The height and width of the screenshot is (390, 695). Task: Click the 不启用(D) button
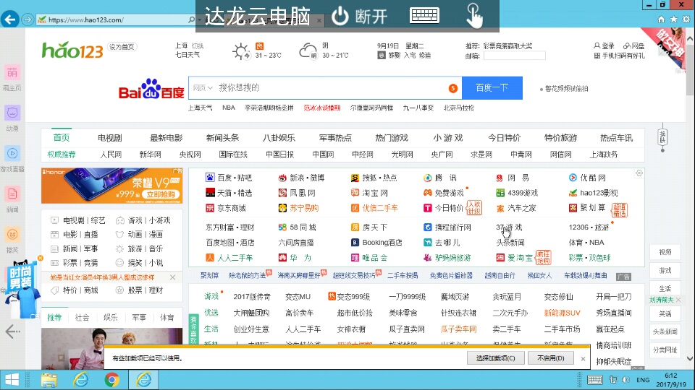[x=550, y=358]
